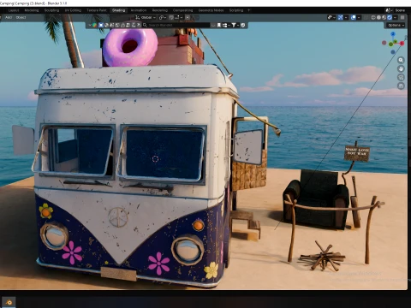Switch viewport shading to wireframe
411x308 pixels.
click(x=373, y=17)
